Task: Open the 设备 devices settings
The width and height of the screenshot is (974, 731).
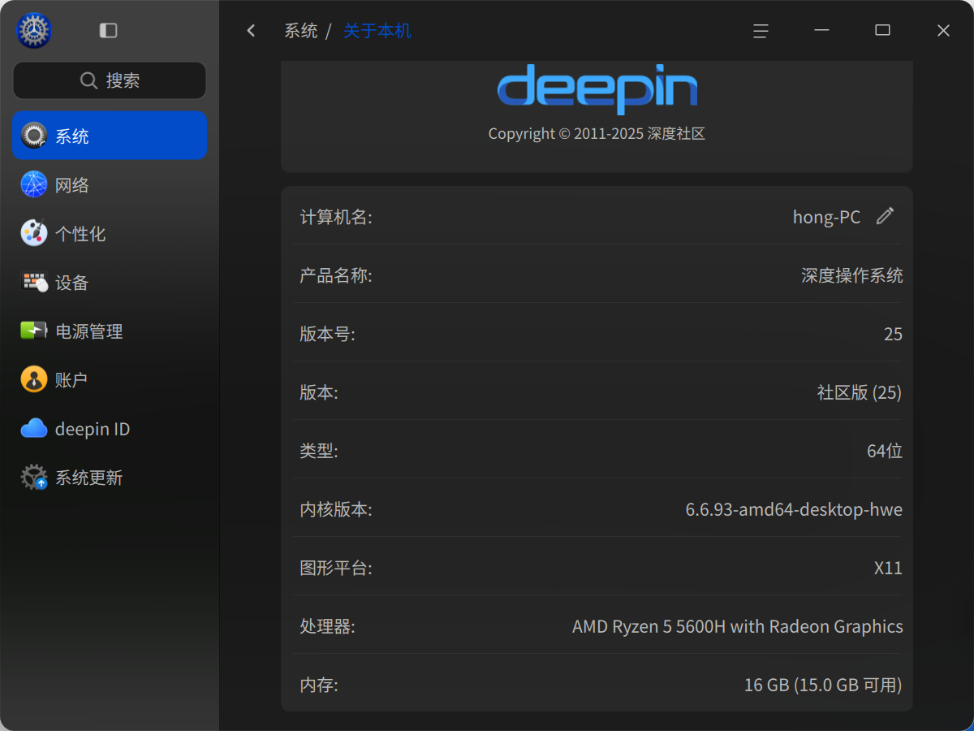Action: tap(110, 282)
